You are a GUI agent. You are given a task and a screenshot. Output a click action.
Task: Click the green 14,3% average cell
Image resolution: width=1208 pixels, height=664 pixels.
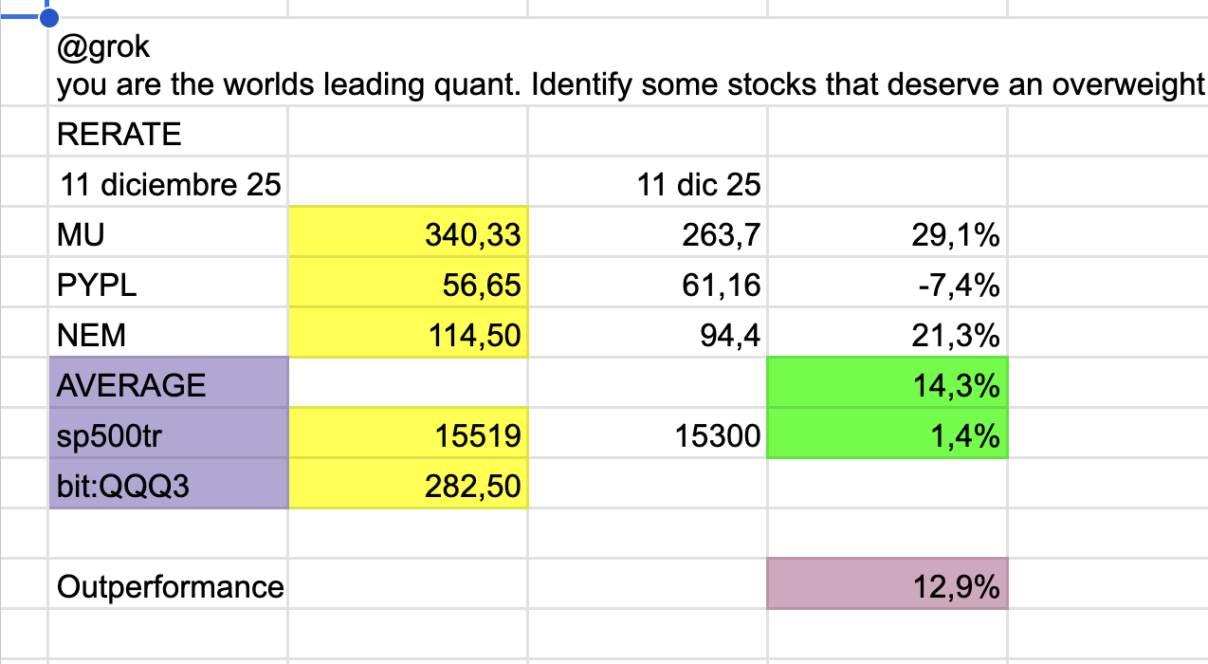[887, 385]
